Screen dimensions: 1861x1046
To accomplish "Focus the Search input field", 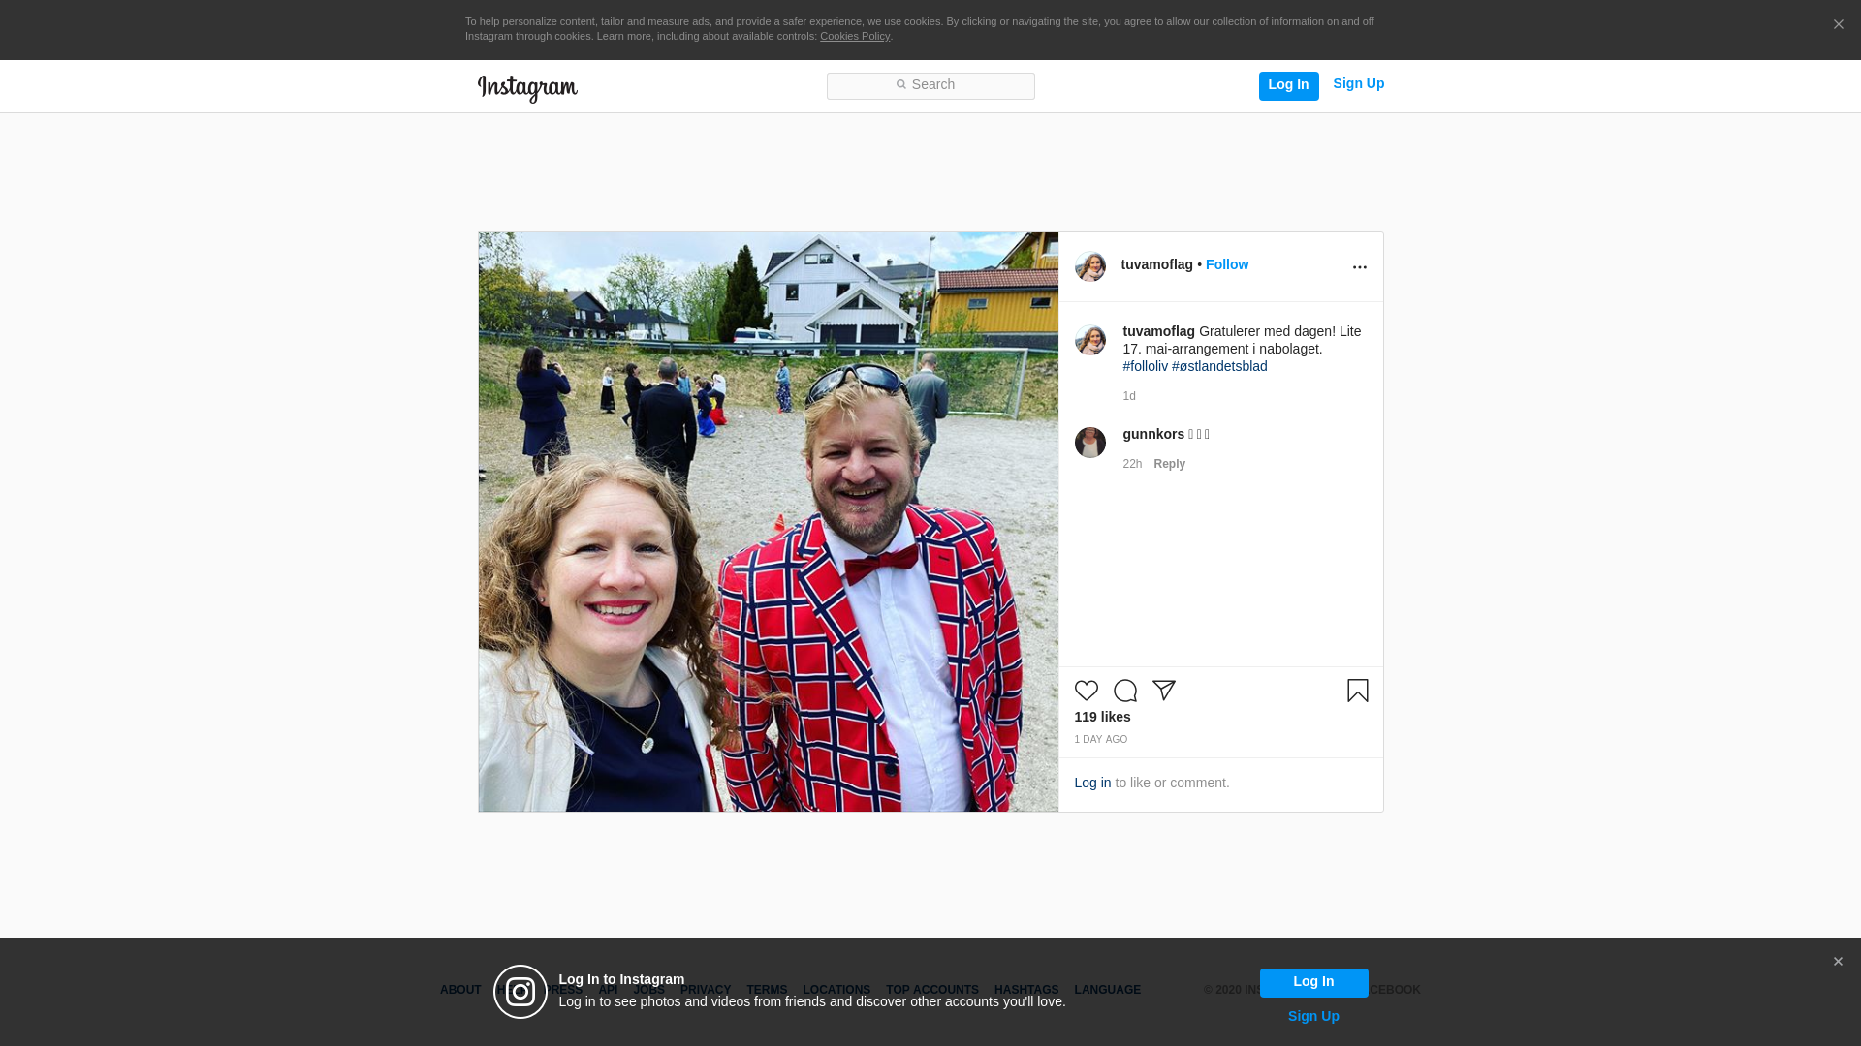I will 930,85.
